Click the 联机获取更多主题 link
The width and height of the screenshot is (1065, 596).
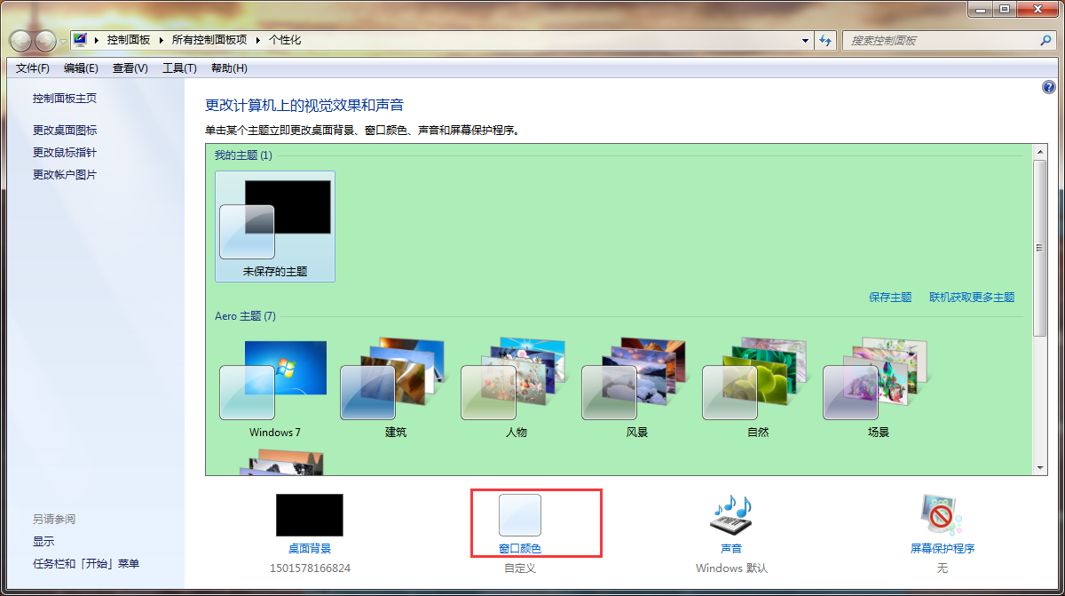click(x=972, y=298)
